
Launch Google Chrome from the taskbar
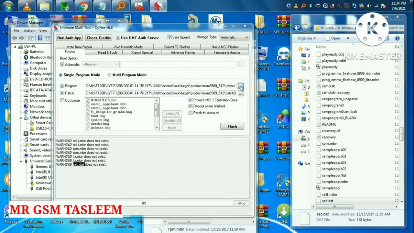[83, 6]
